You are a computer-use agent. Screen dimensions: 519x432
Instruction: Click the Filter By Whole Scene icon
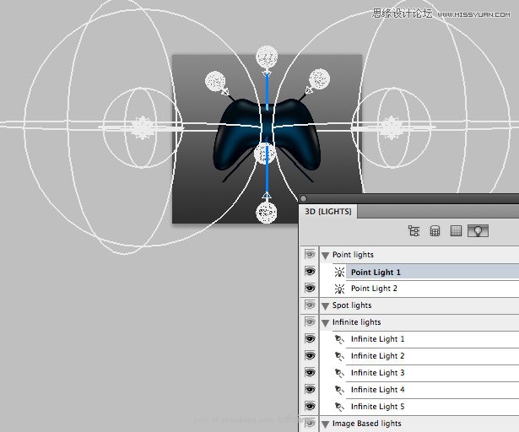click(414, 230)
